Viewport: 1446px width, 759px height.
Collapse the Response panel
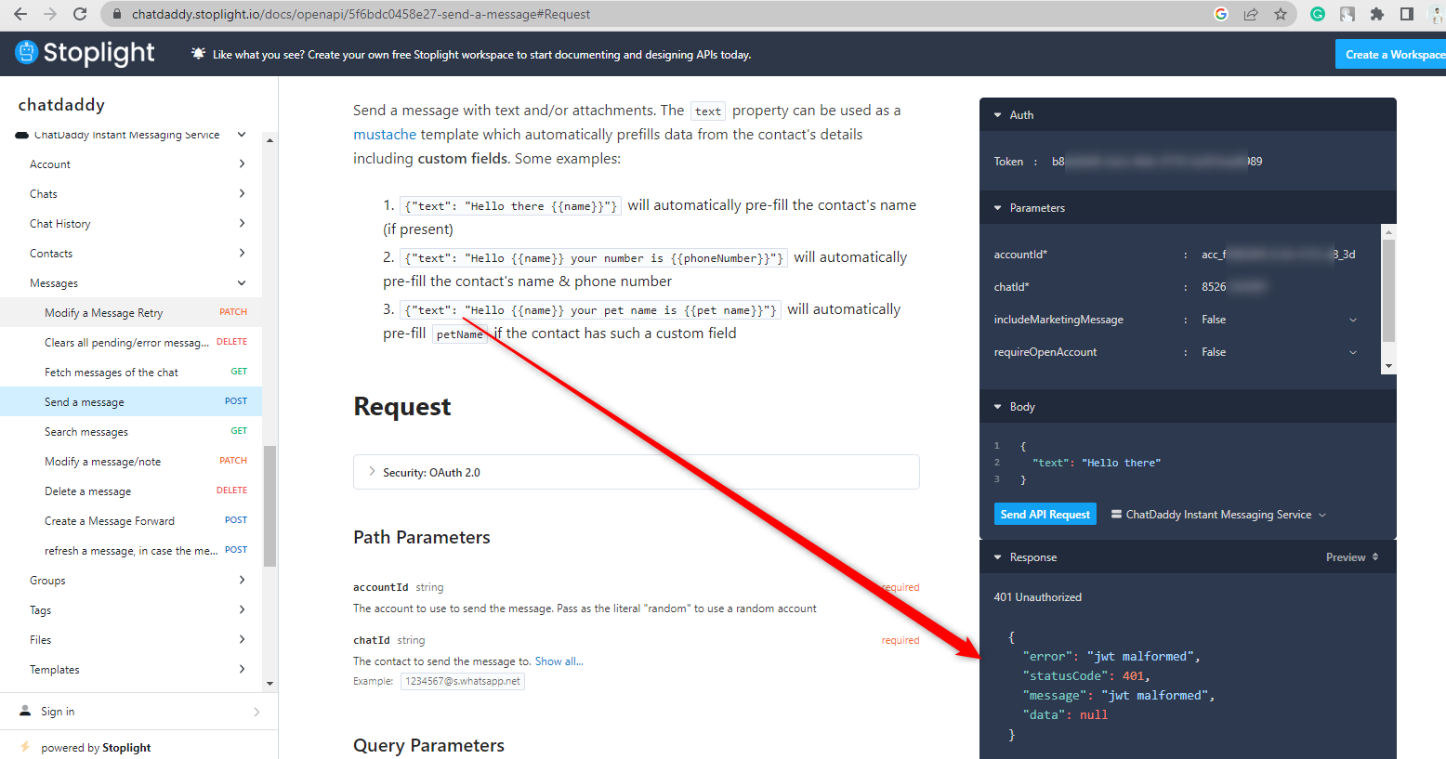point(1026,557)
